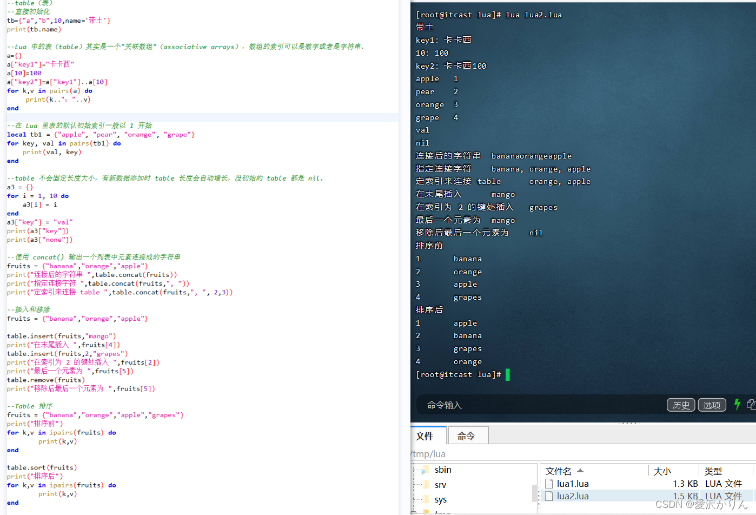Image resolution: width=756 pixels, height=515 pixels.
Task: Open the 历史 history button
Action: (681, 405)
